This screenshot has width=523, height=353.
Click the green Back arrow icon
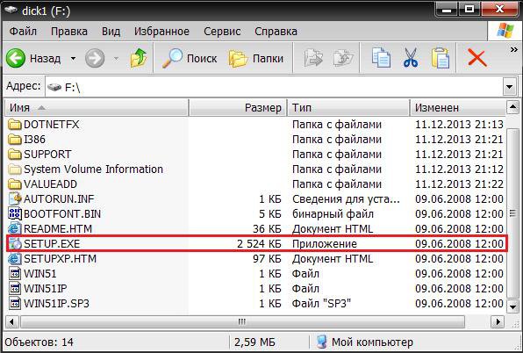[x=15, y=58]
